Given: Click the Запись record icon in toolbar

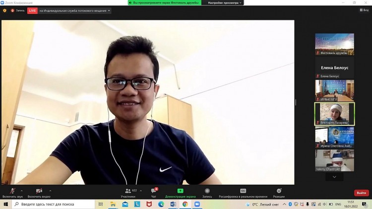Looking at the screenshot, I should (207, 191).
